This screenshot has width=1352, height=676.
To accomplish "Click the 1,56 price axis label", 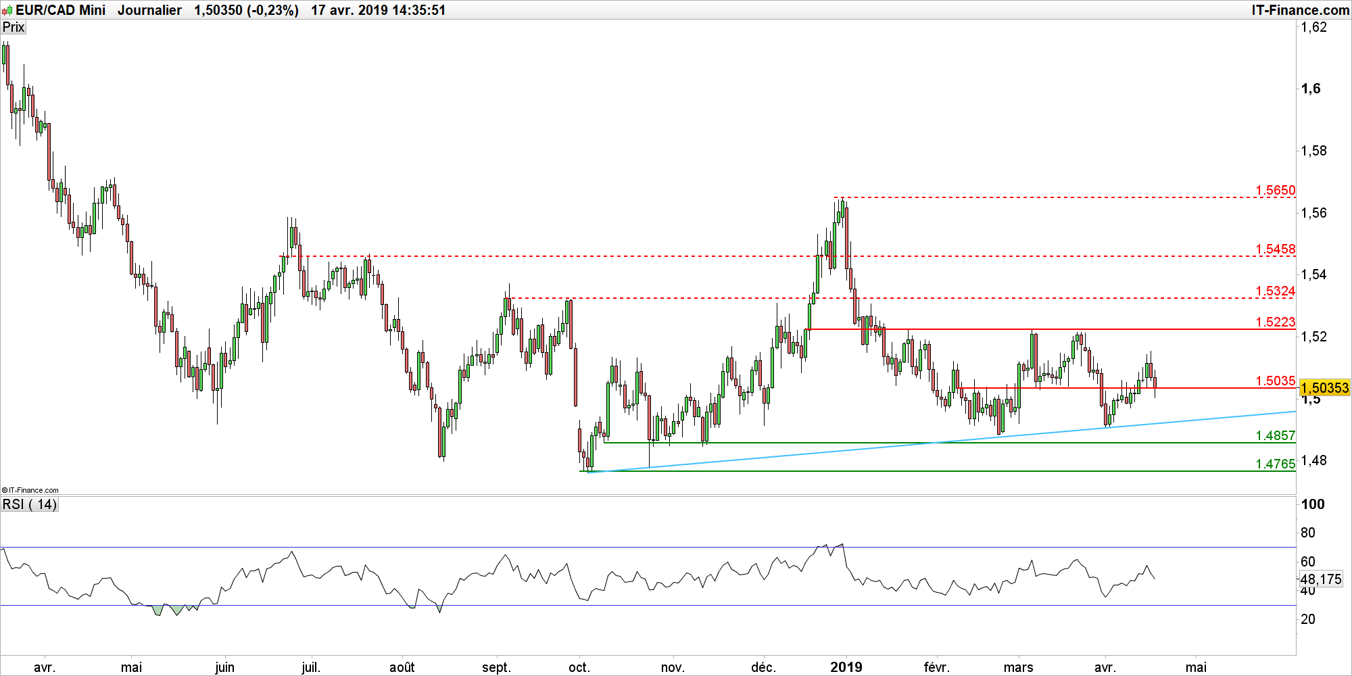I will (x=1313, y=213).
